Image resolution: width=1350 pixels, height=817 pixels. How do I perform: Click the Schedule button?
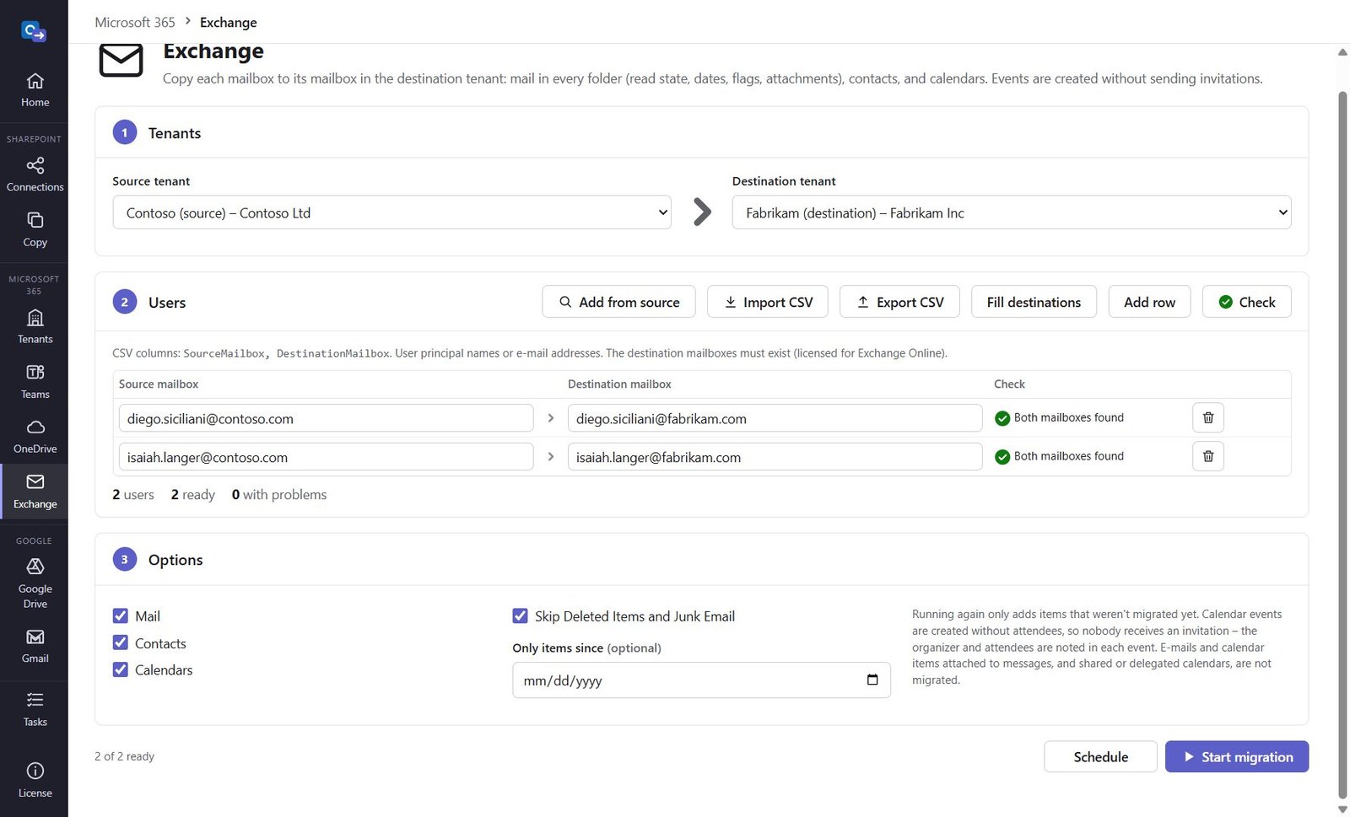coord(1100,757)
